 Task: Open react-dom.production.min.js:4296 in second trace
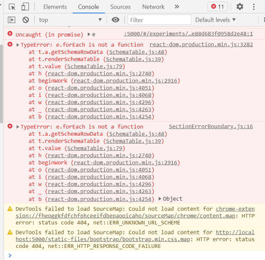[x=100, y=184]
